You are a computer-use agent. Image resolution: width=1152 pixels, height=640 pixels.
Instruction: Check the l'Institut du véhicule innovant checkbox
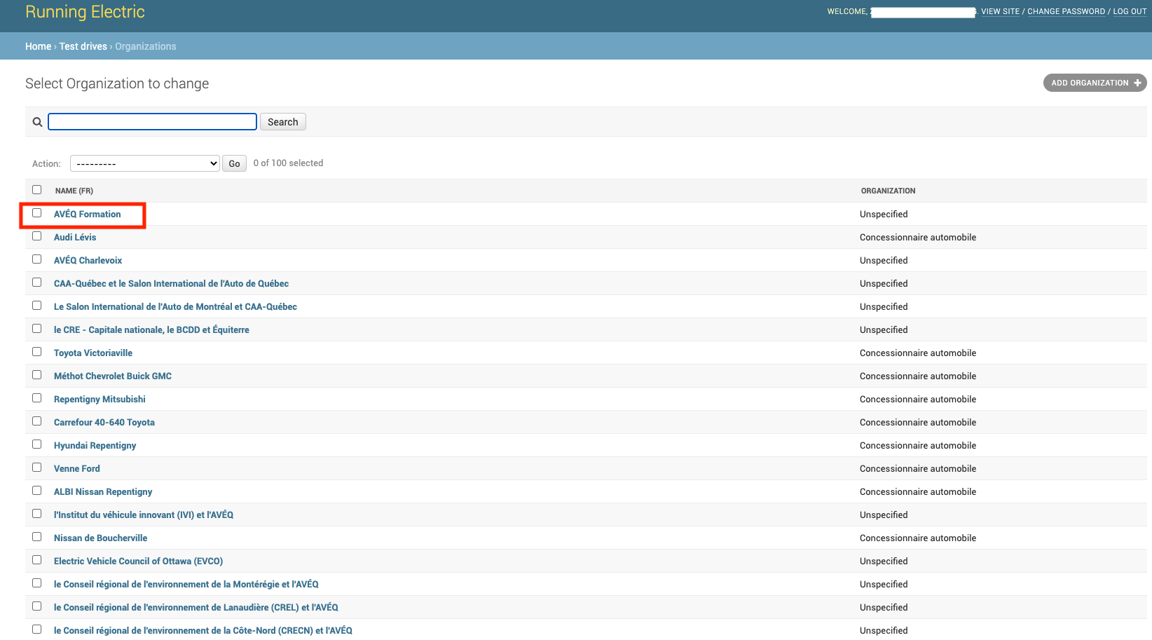(x=37, y=514)
